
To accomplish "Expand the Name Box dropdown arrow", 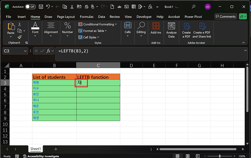I will click(25, 51).
